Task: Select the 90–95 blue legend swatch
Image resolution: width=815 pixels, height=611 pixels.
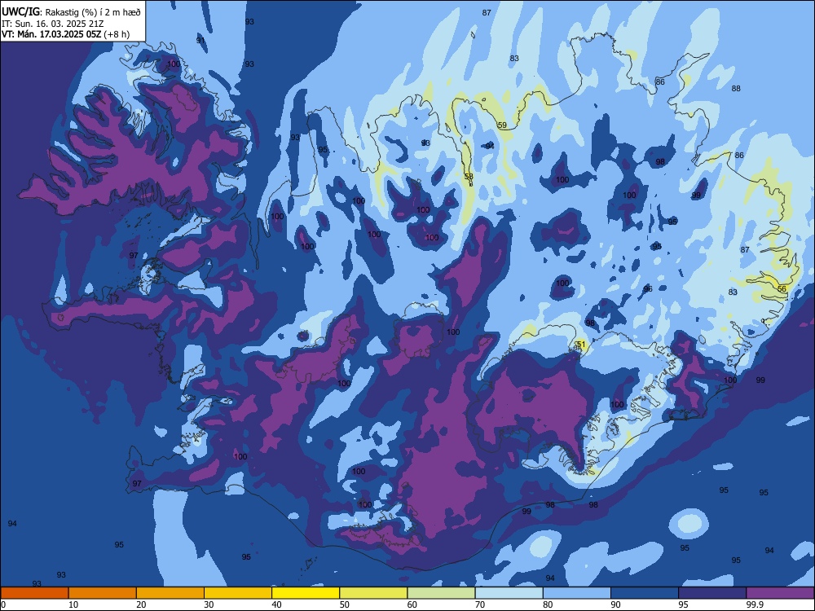Action: (x=645, y=593)
